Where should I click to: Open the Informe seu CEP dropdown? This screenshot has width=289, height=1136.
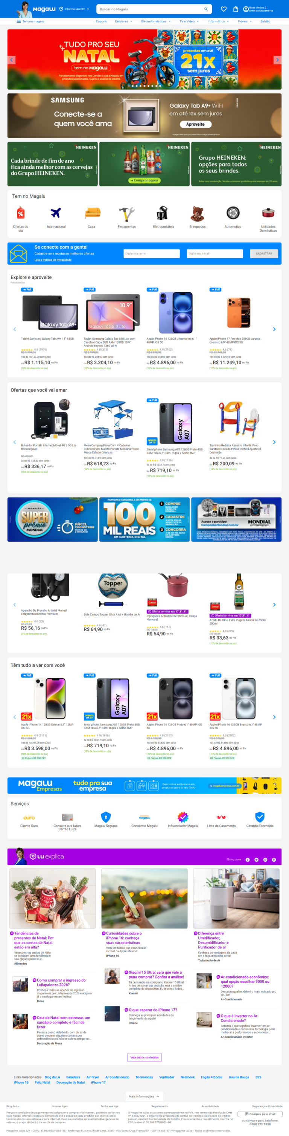click(x=74, y=9)
